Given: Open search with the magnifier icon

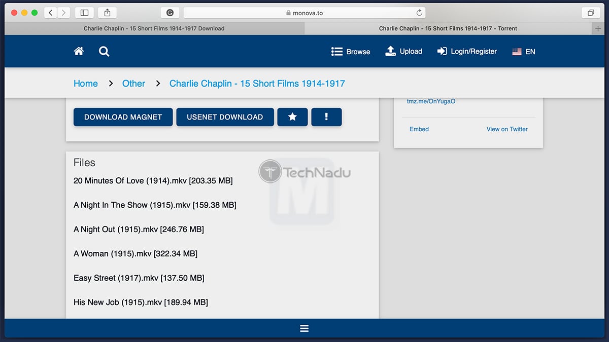Looking at the screenshot, I should point(104,51).
